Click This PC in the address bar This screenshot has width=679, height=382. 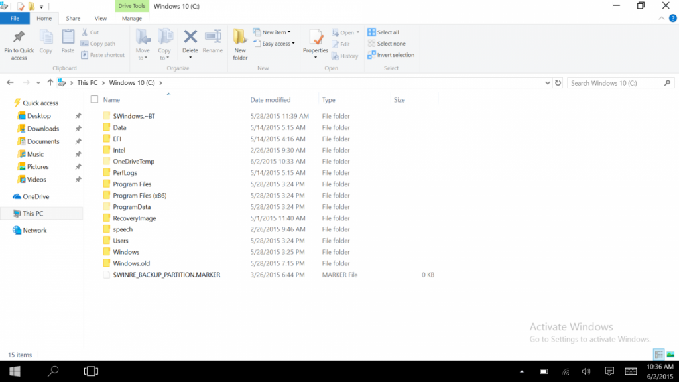click(88, 83)
